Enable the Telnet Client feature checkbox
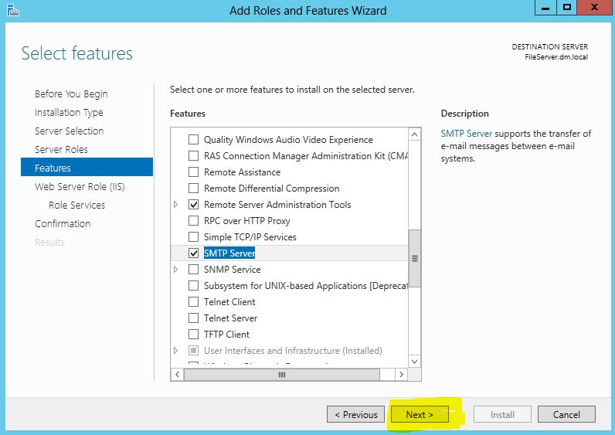 click(x=194, y=302)
